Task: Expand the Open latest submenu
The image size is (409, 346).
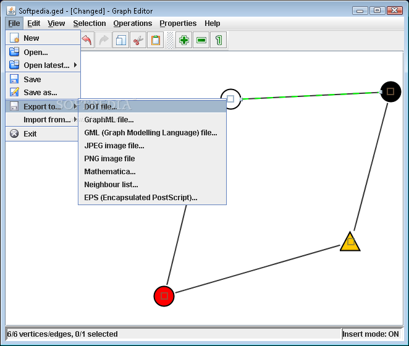Action: pyautogui.click(x=43, y=65)
